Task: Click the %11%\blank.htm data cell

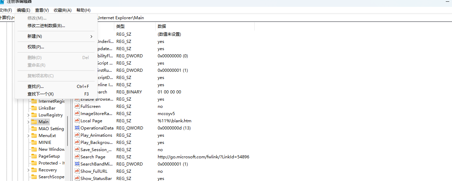Action: [x=175, y=121]
